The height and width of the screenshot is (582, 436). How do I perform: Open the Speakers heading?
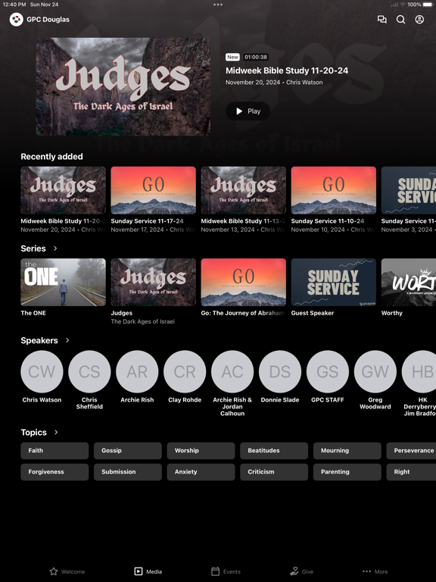pos(39,340)
